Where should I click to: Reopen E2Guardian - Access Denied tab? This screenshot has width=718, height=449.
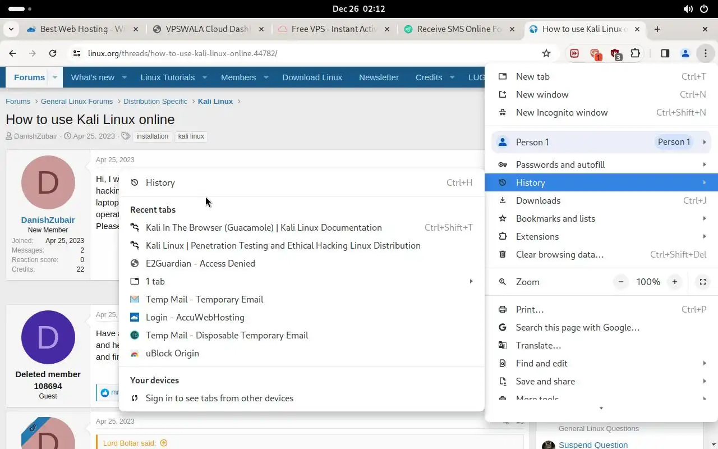[302, 263]
